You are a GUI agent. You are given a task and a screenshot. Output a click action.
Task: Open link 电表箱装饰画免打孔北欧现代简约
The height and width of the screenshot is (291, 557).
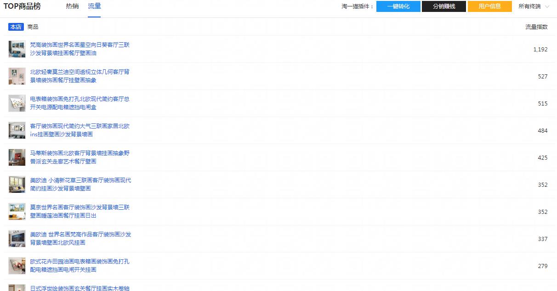(80, 103)
